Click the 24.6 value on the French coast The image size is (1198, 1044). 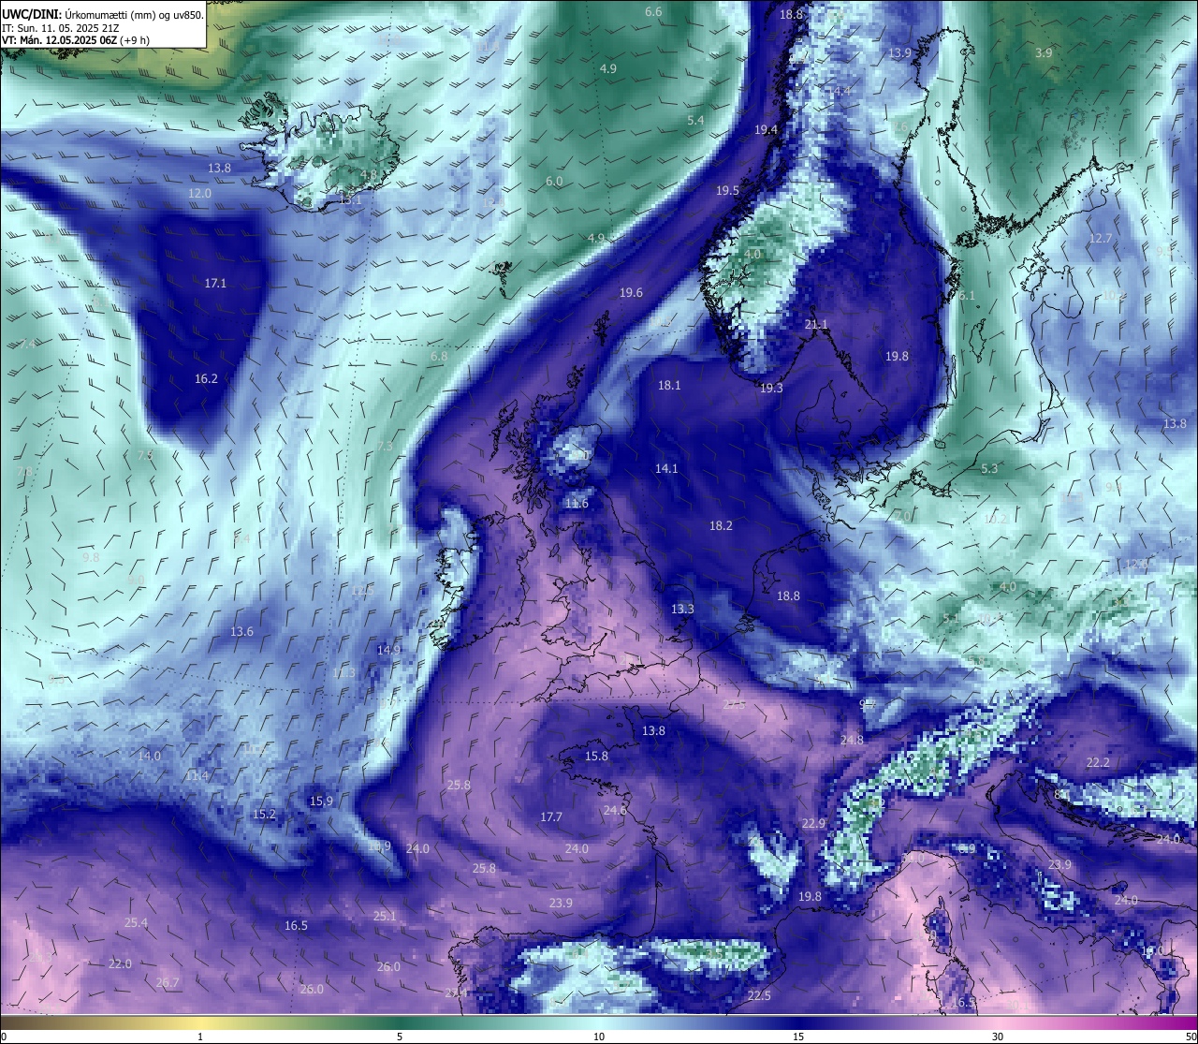pyautogui.click(x=615, y=811)
